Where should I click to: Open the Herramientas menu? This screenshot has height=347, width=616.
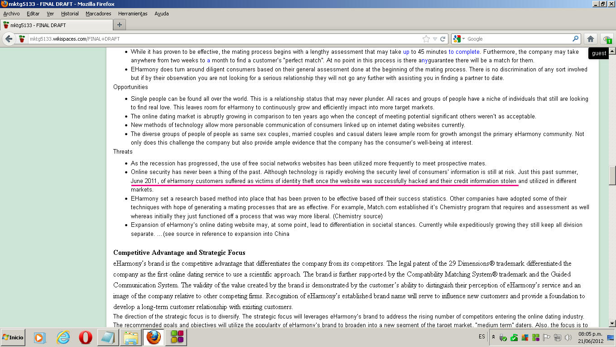click(x=133, y=14)
